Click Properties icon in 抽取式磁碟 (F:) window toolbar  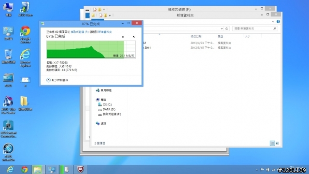[95, 10]
